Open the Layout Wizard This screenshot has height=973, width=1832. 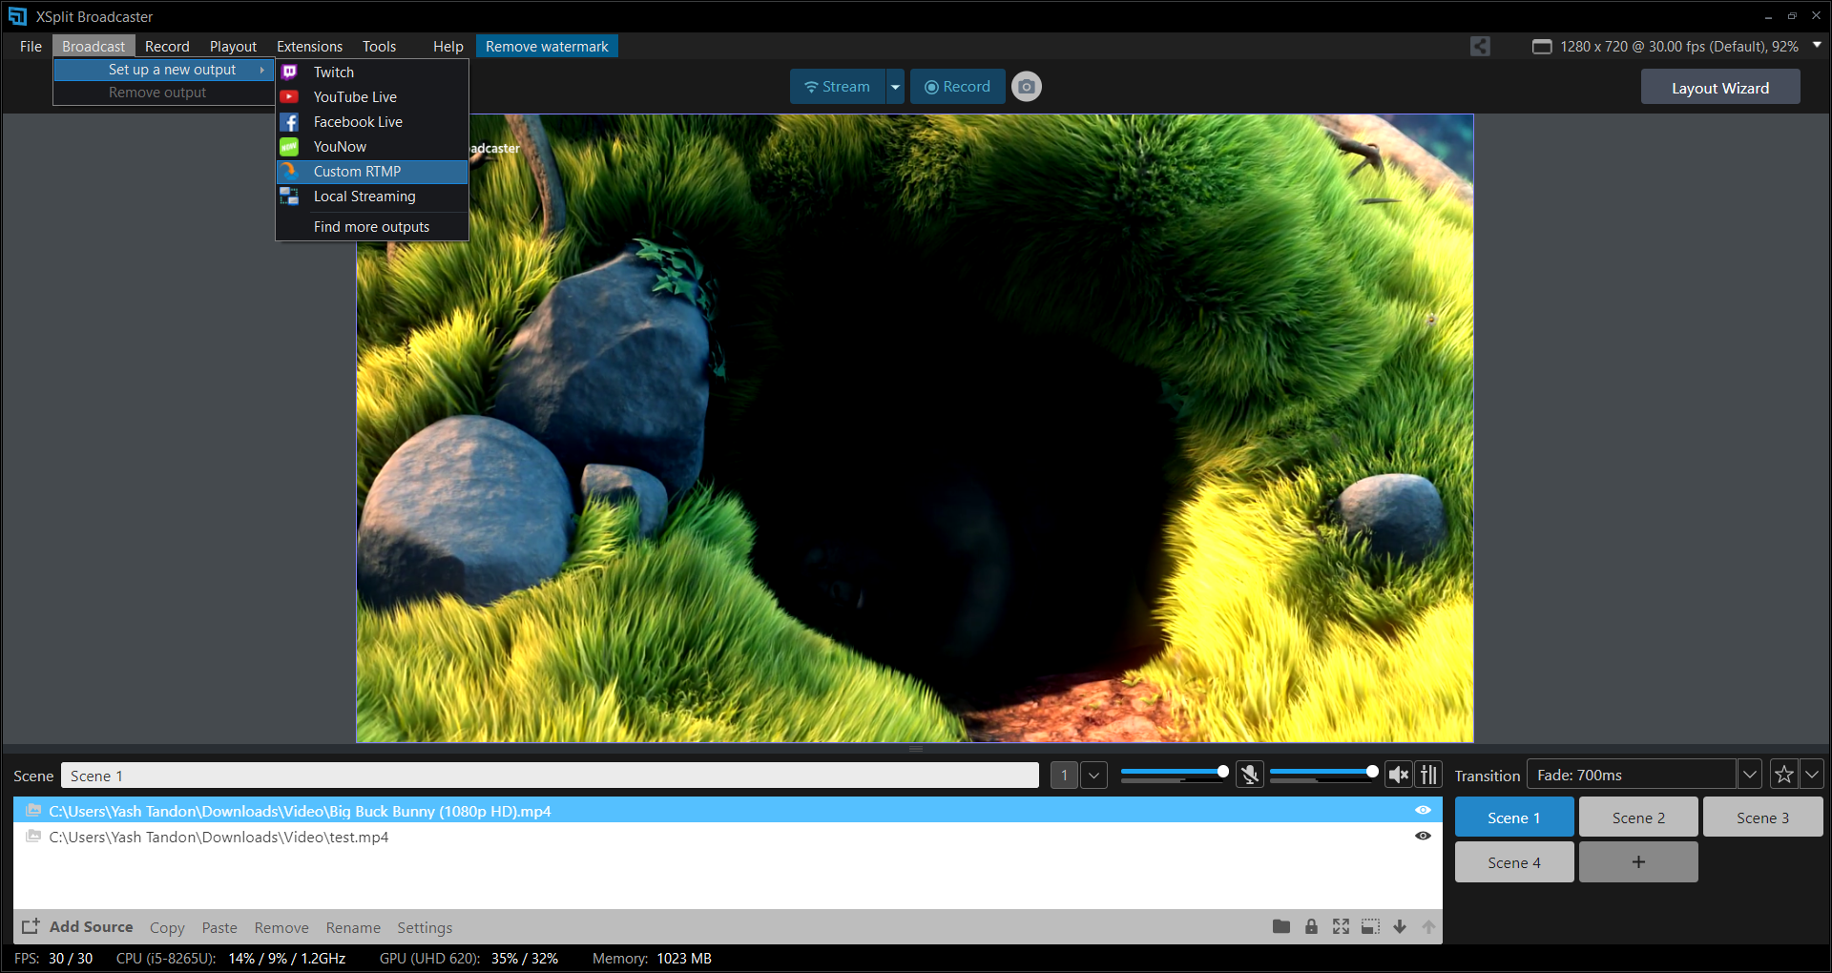click(1720, 88)
